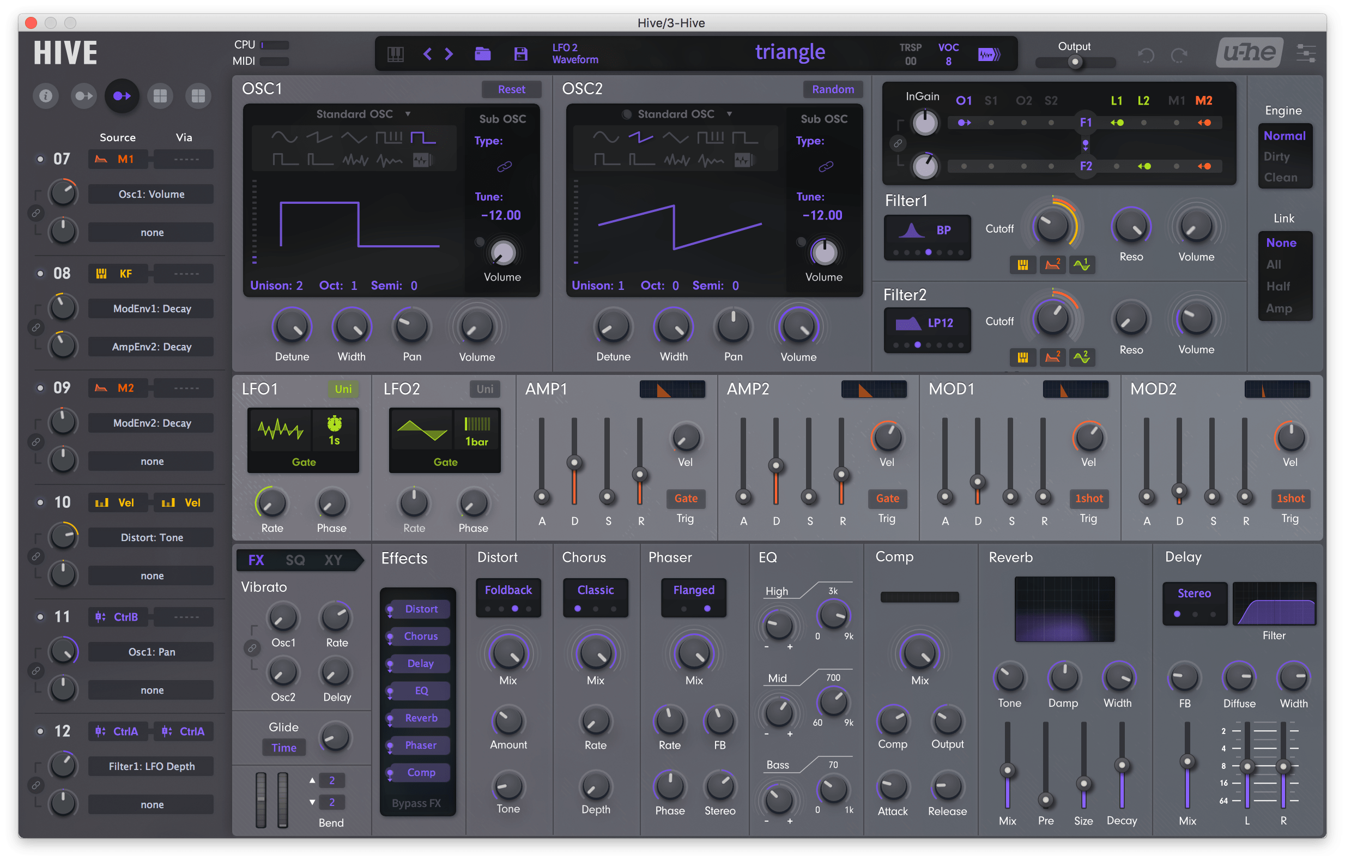Click the LFO2 triangle waveform display
Viewport: 1345px width, 861px height.
(421, 430)
